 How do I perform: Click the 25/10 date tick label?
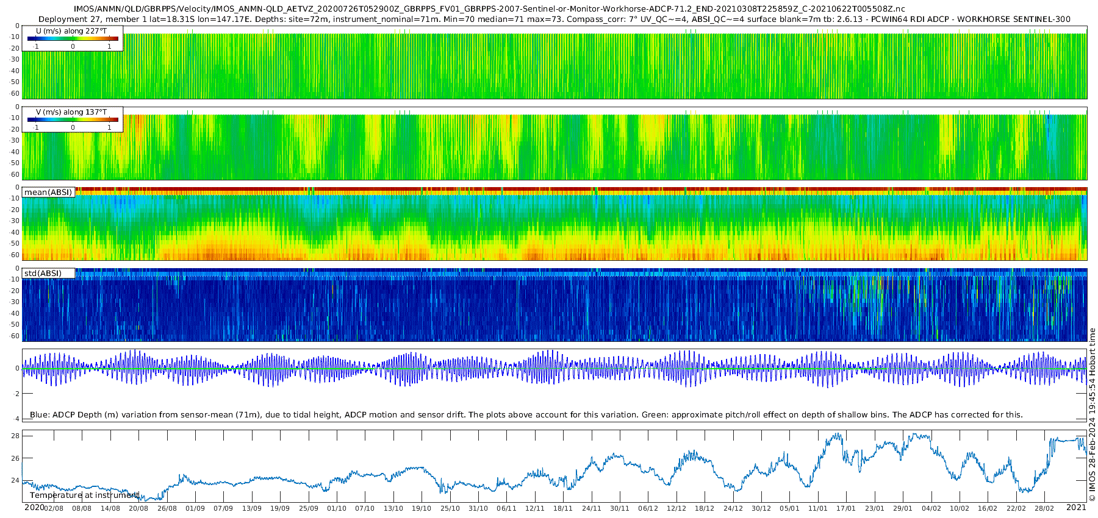pos(450,508)
